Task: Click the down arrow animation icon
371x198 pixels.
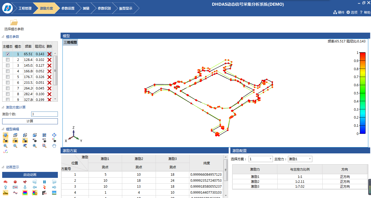Action: pos(25,187)
